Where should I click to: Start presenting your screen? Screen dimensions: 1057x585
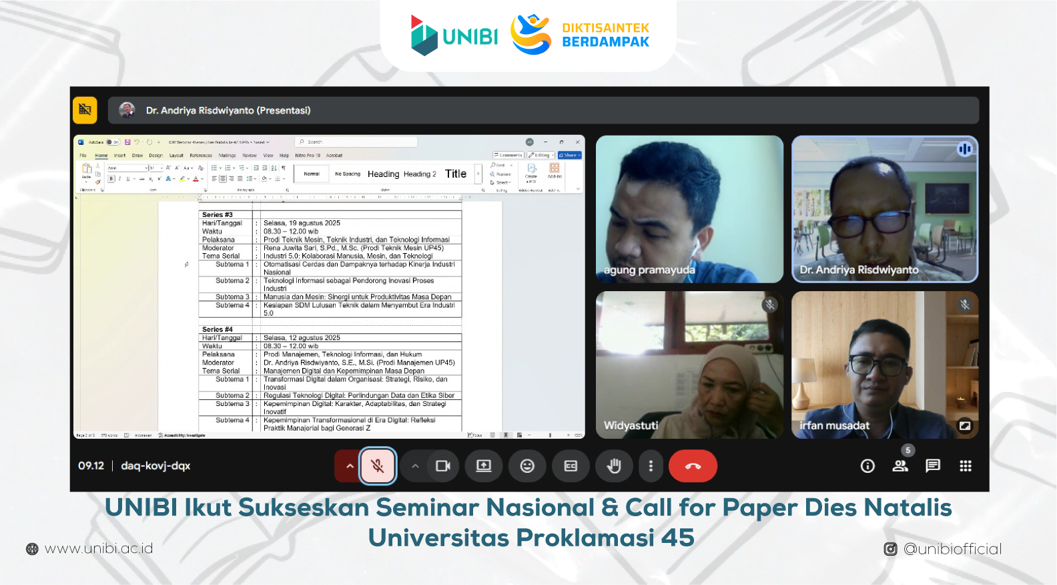[x=484, y=466]
